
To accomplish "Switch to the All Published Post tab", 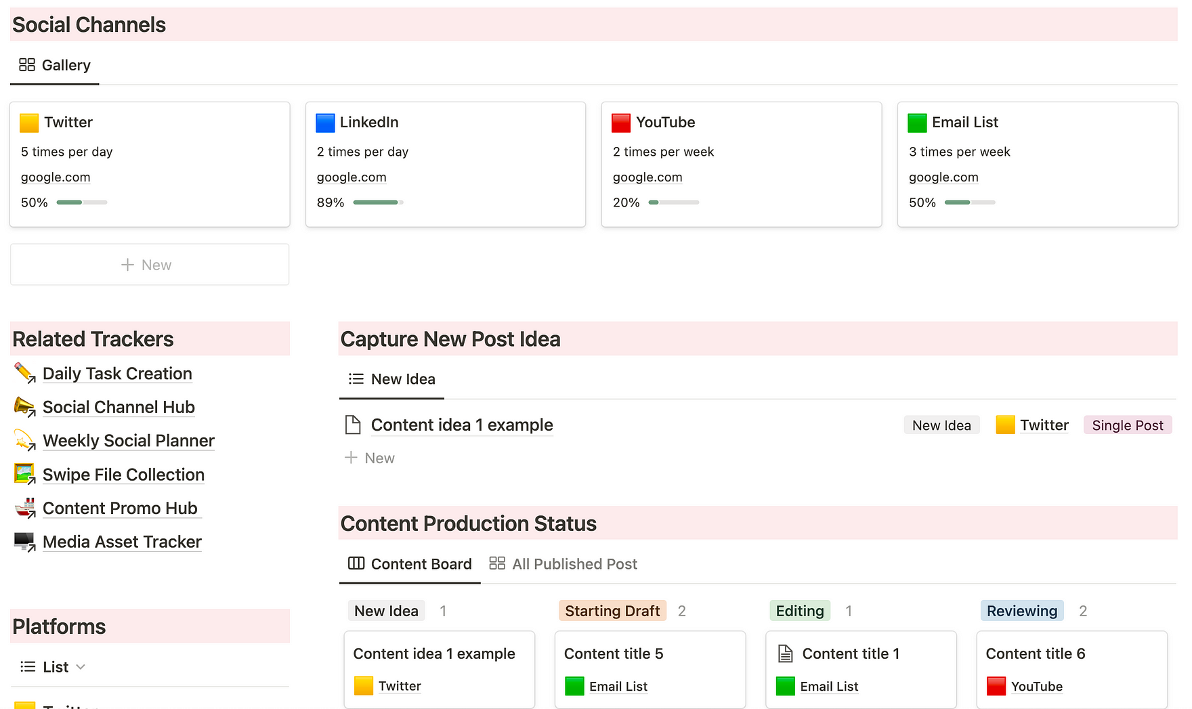I will tap(563, 564).
